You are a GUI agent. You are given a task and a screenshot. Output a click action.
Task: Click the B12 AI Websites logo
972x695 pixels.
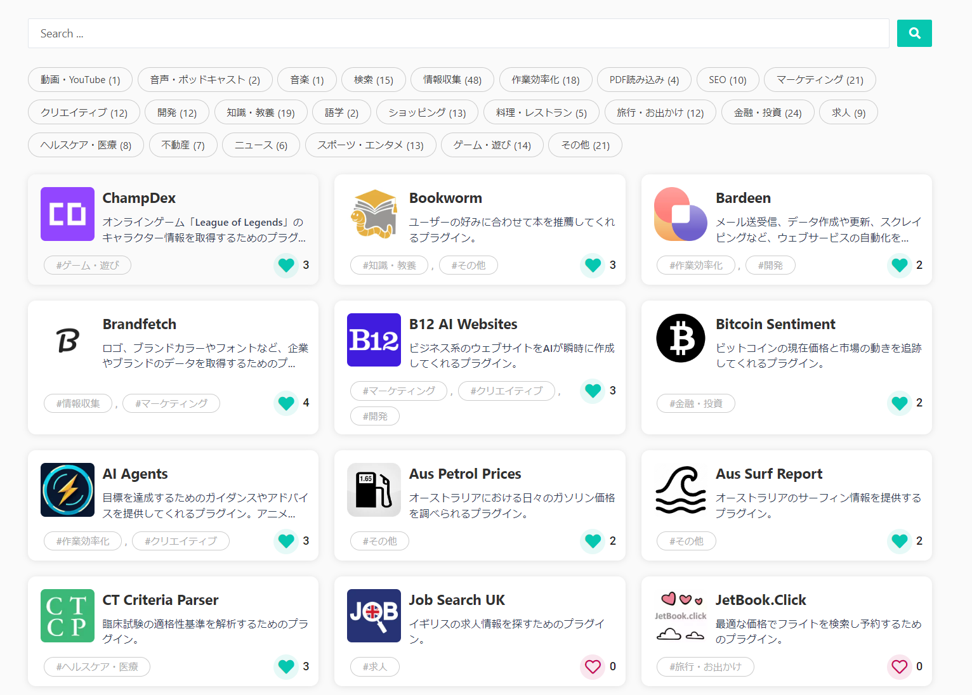(374, 340)
